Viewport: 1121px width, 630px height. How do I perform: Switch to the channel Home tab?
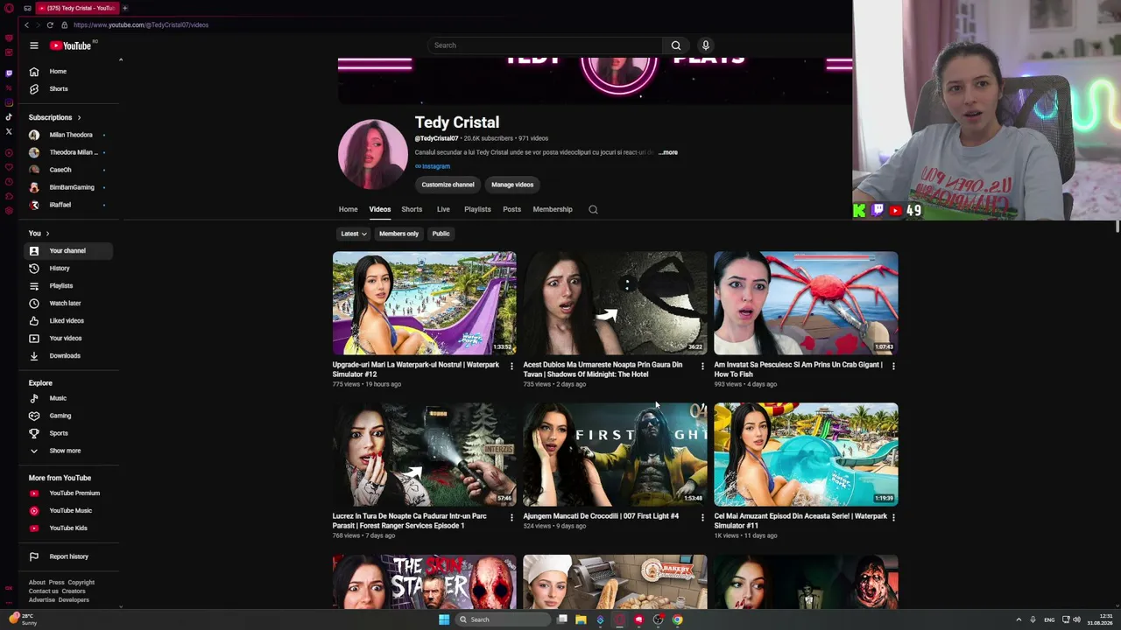click(x=348, y=209)
